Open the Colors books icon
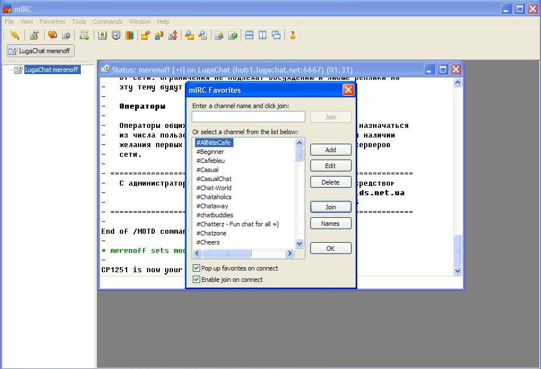This screenshot has width=541, height=369. pos(129,35)
